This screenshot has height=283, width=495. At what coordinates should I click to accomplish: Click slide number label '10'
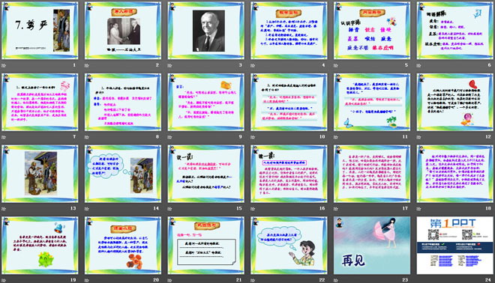tap(322, 137)
